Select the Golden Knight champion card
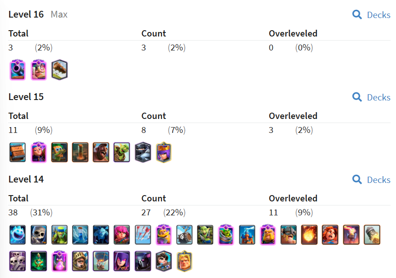 point(184,261)
